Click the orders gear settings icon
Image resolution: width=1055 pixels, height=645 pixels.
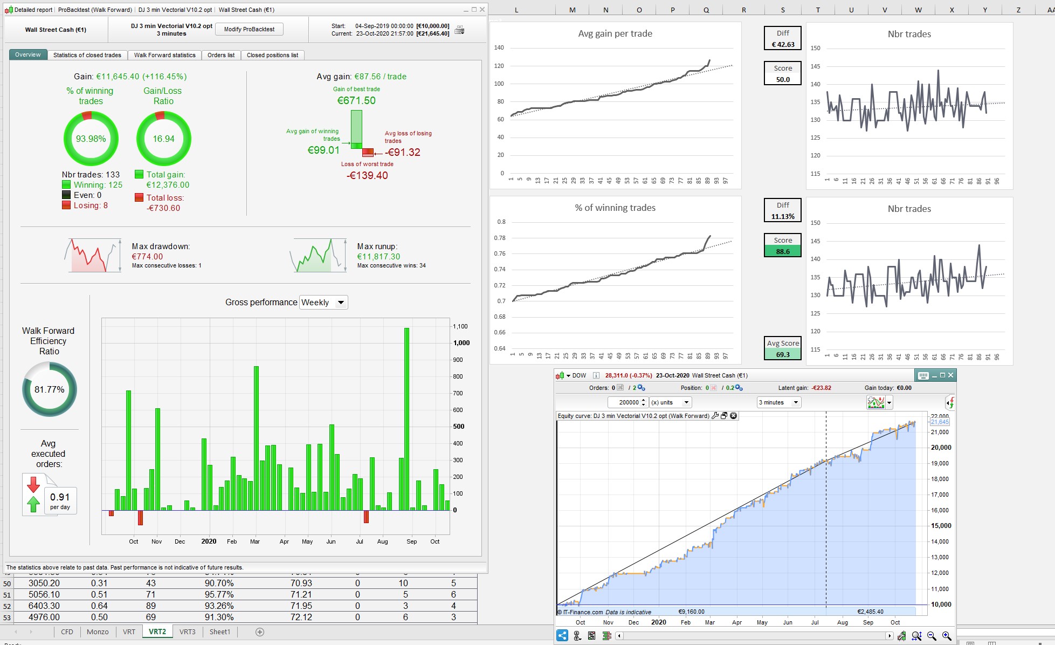point(641,388)
